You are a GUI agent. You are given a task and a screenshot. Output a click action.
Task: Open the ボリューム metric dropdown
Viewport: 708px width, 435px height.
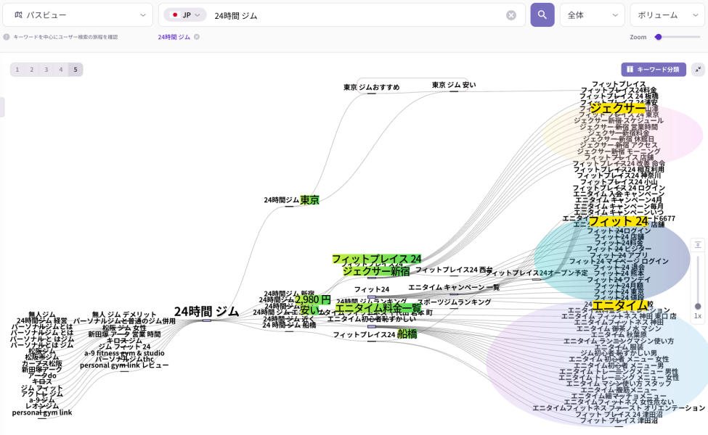tap(667, 15)
